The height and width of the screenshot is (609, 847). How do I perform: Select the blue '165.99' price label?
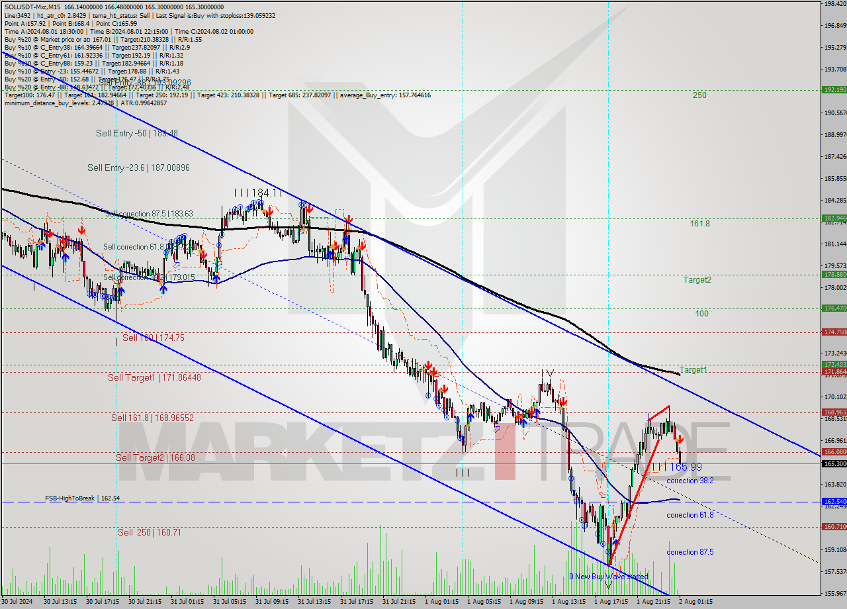pyautogui.click(x=686, y=467)
